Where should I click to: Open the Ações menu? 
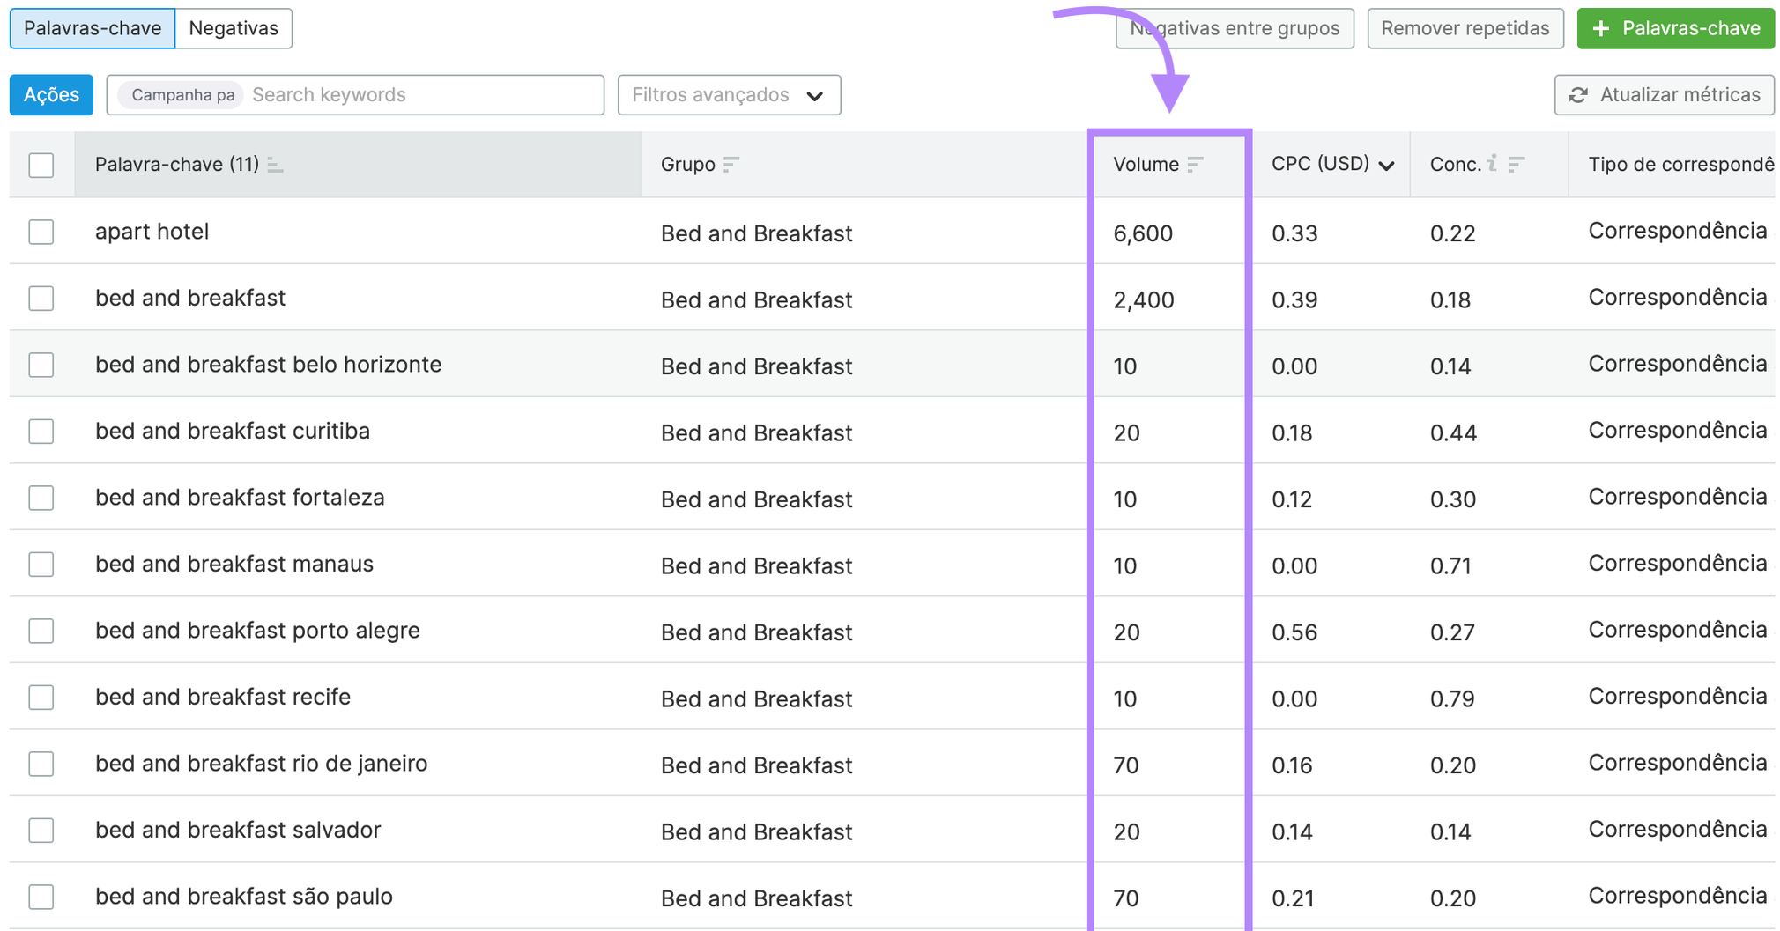51,95
